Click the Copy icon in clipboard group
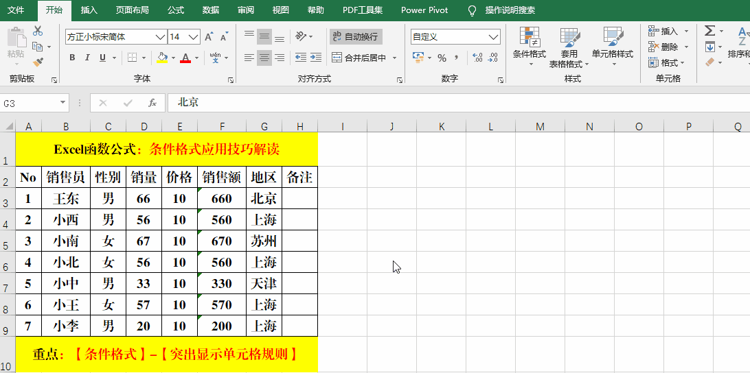This screenshot has height=373, width=750. [38, 47]
